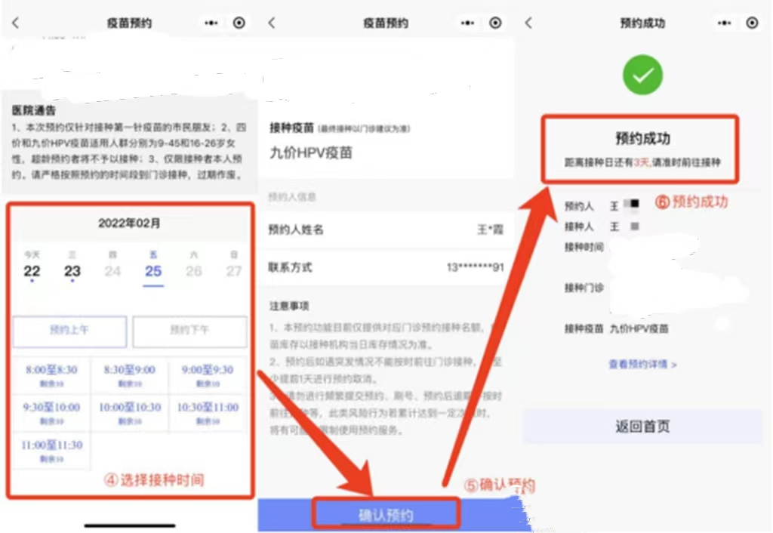The height and width of the screenshot is (533, 773).
Task: Open 查看预约详情 details link
Action: coord(642,365)
